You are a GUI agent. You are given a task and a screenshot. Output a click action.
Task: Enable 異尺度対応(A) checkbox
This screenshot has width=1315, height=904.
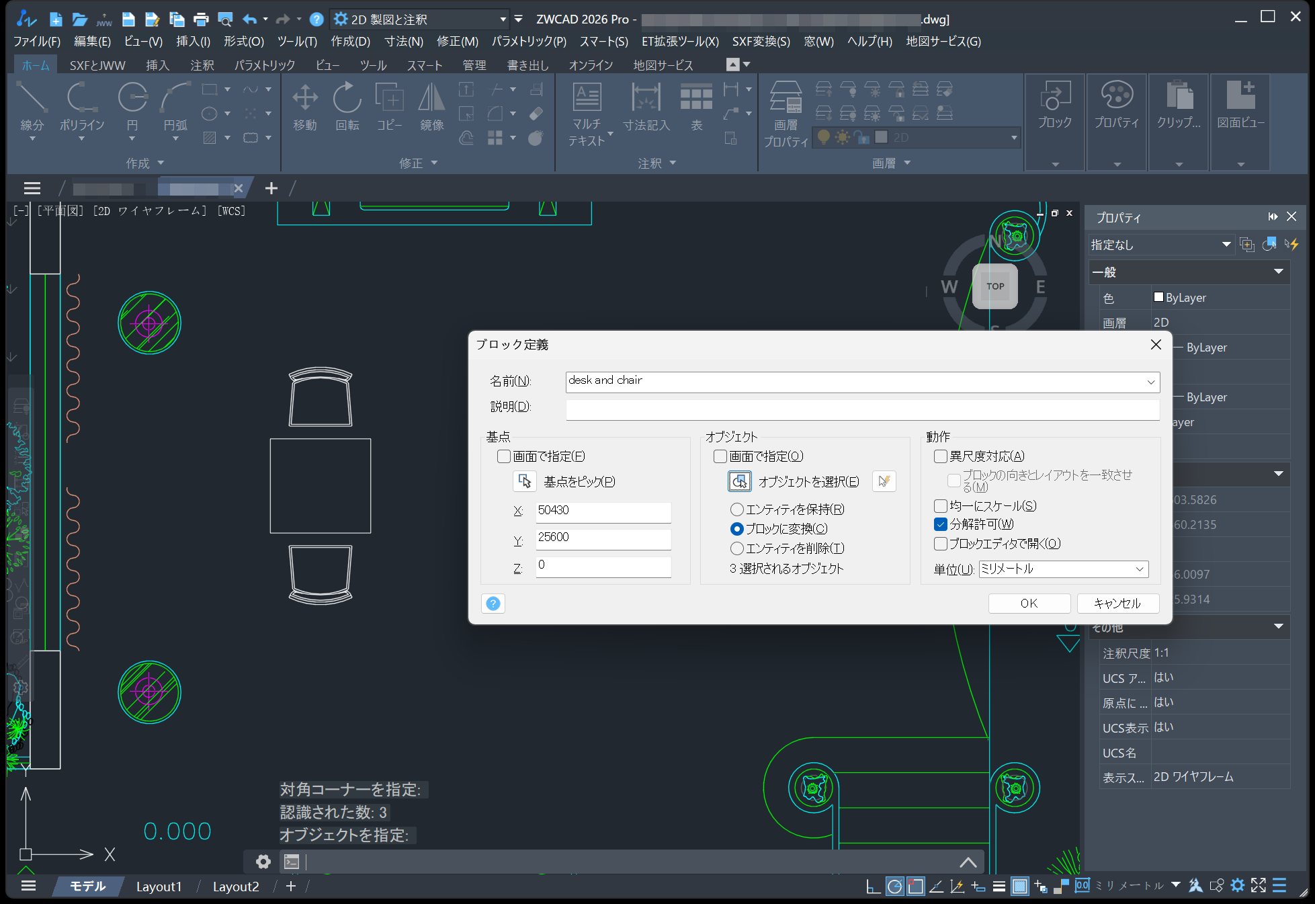[941, 456]
